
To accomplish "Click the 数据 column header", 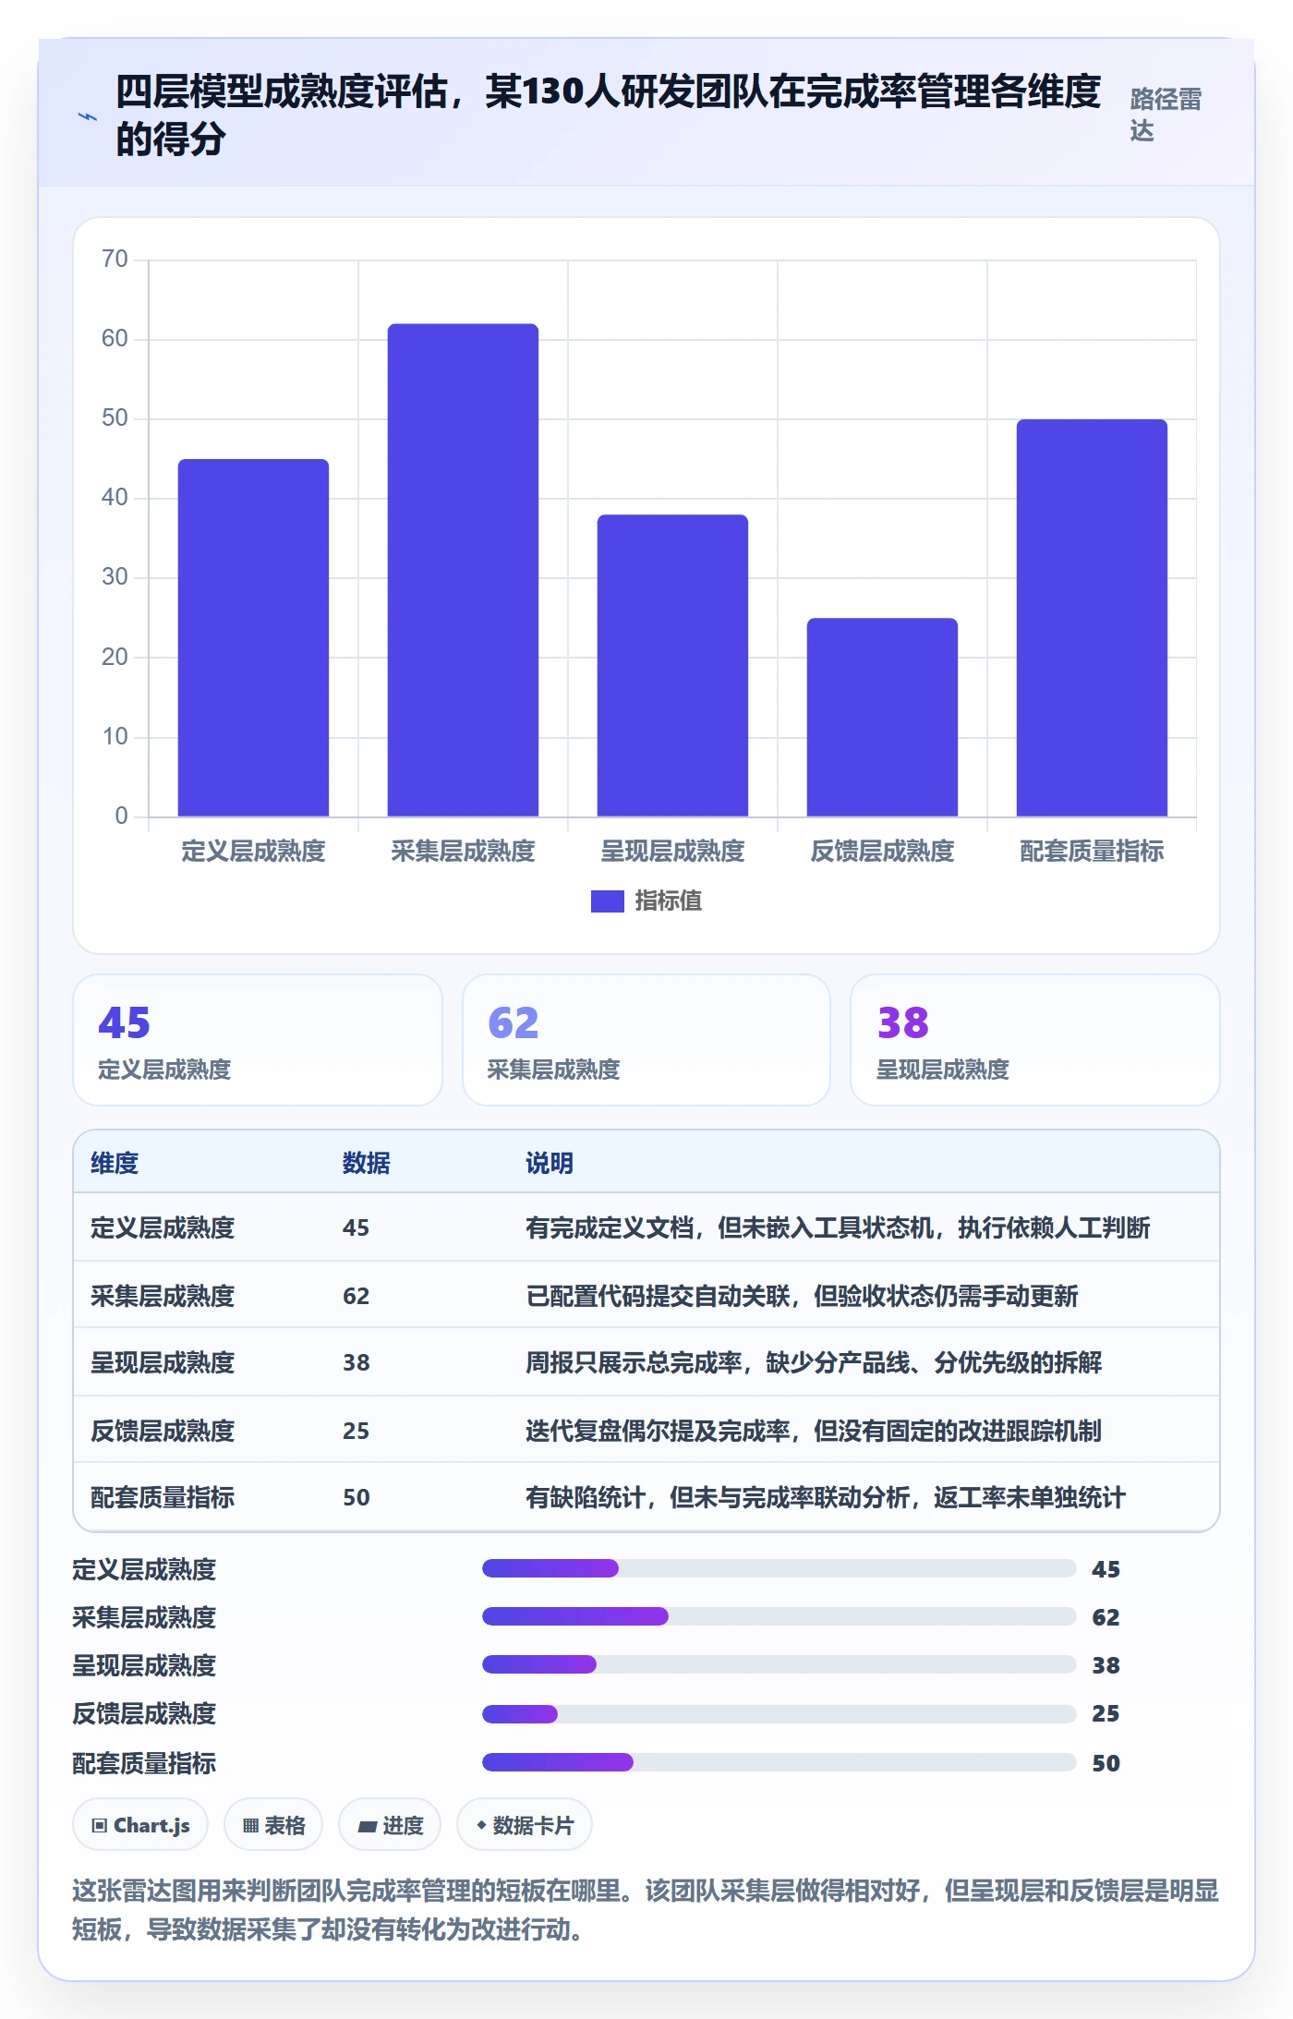I will click(x=367, y=1163).
